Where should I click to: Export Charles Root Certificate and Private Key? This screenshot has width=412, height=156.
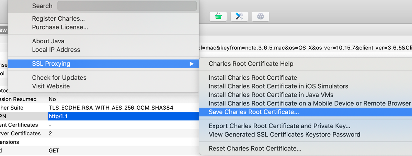279,126
